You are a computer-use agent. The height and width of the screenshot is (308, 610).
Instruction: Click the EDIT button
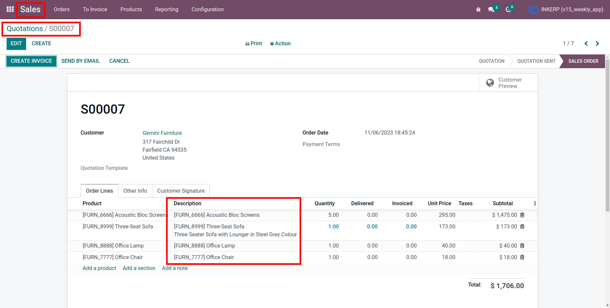[x=16, y=44]
